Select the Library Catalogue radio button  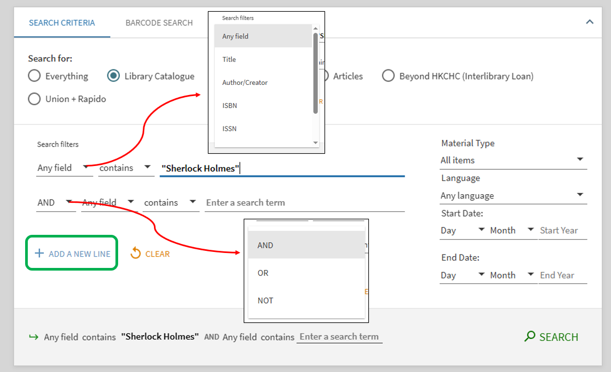pos(113,76)
